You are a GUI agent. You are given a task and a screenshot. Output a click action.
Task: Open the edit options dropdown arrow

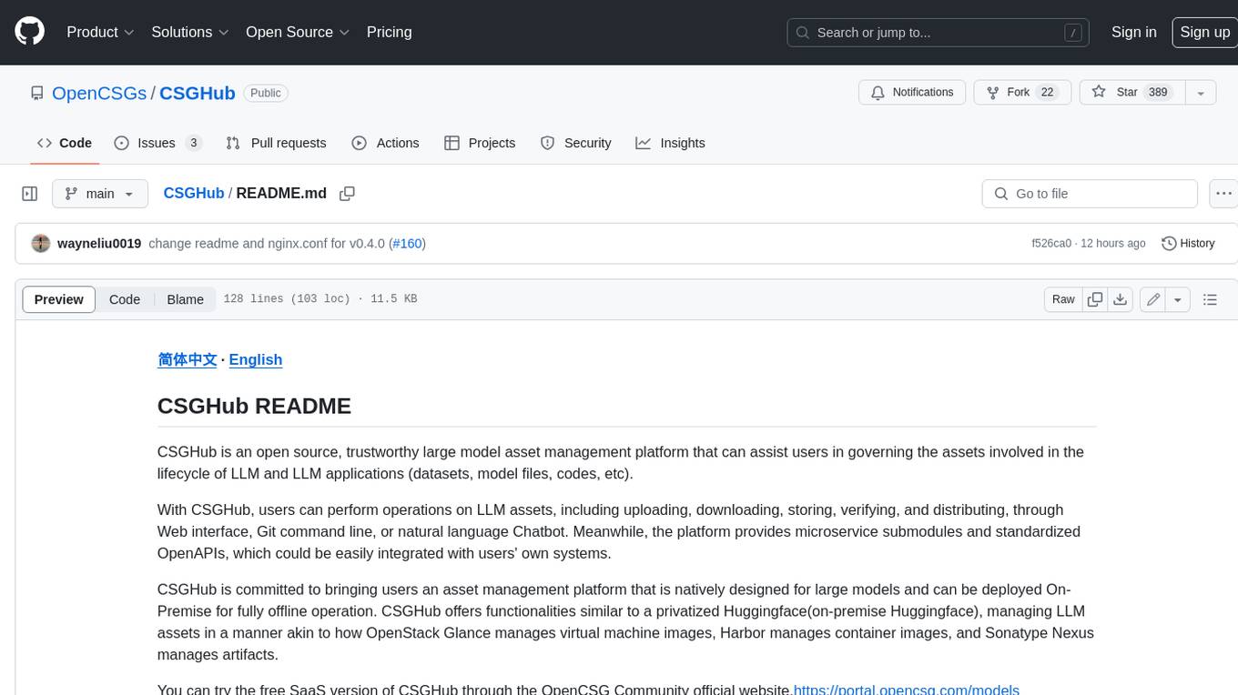(1178, 299)
